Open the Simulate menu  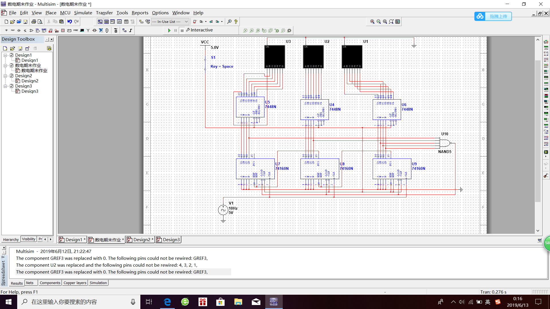[83, 13]
